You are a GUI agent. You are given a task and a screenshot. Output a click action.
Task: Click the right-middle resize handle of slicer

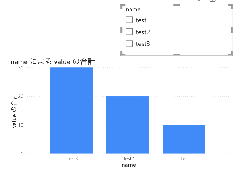click(232, 30)
